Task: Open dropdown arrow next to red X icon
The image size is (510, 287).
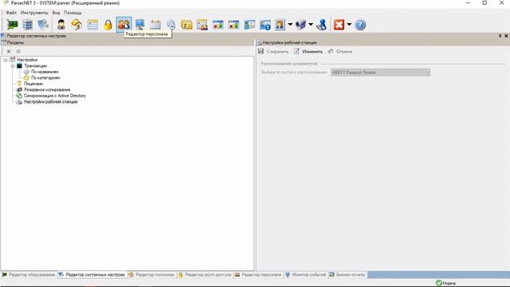Action: [349, 25]
